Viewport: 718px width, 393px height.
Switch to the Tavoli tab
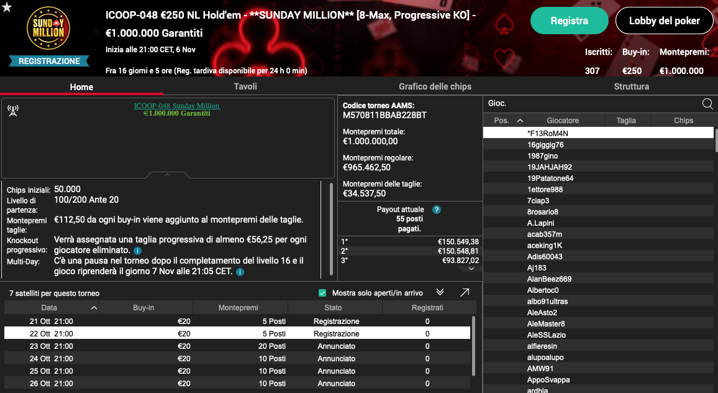[245, 86]
